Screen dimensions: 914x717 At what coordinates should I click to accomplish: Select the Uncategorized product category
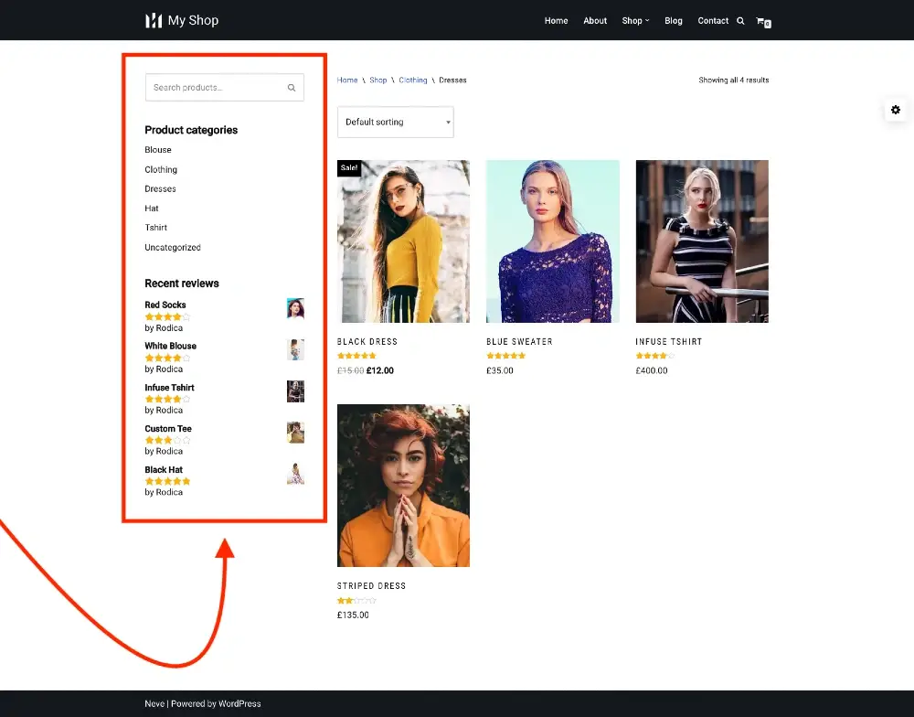[173, 247]
